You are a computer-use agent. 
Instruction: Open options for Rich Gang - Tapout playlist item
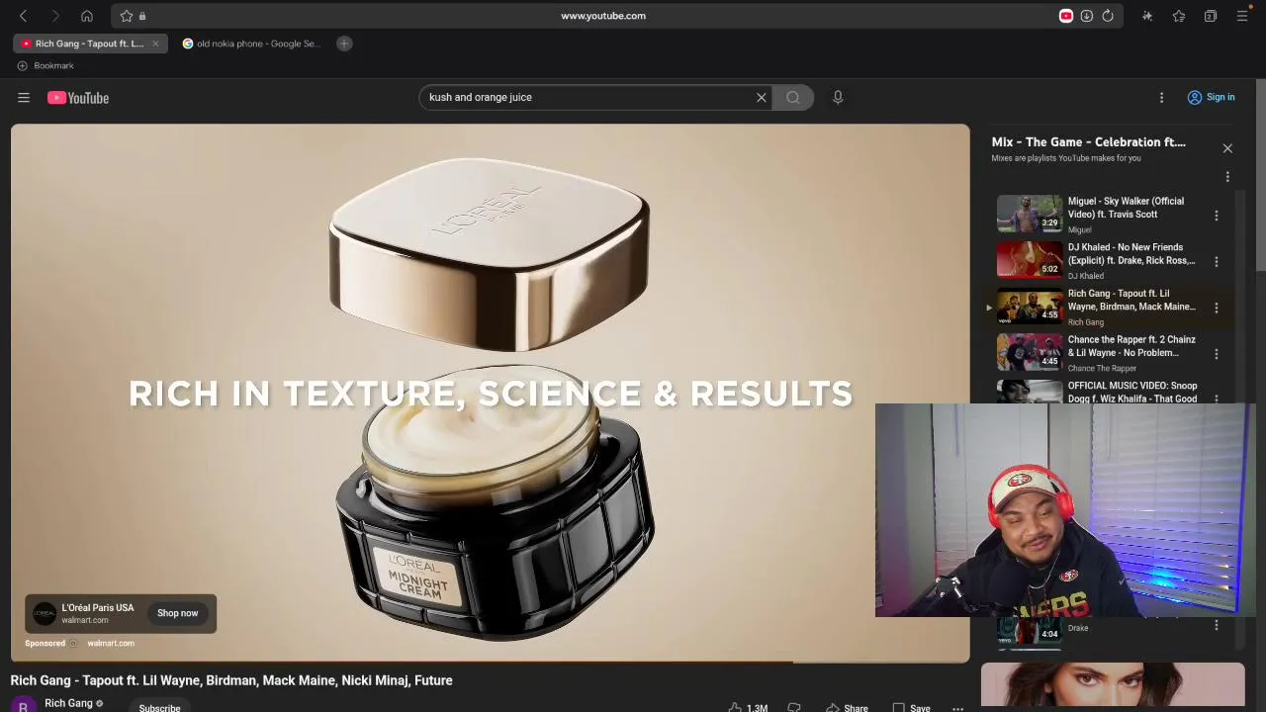point(1217,308)
